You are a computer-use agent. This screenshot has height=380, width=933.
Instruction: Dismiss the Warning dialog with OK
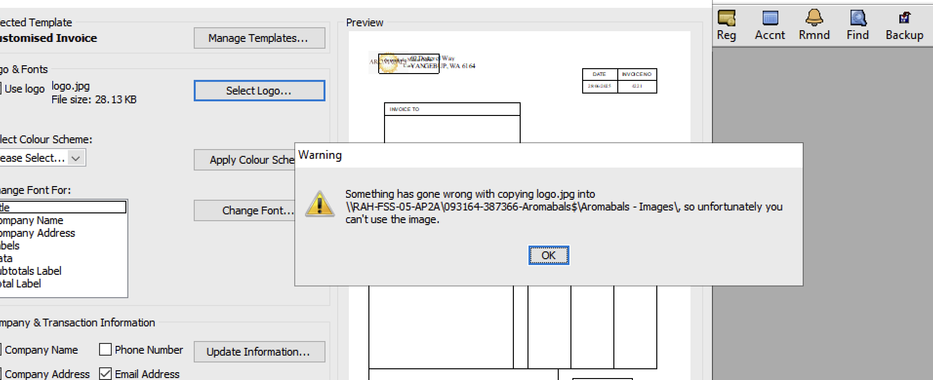click(548, 255)
